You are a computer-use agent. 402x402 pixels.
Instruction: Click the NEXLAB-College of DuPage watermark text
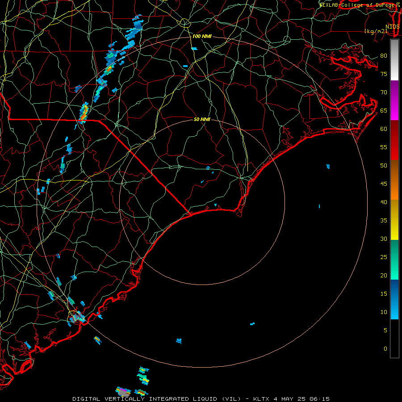[x=359, y=5]
